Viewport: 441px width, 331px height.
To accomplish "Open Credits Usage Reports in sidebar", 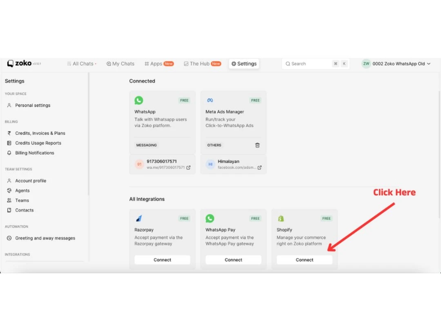I will pyautogui.click(x=38, y=143).
